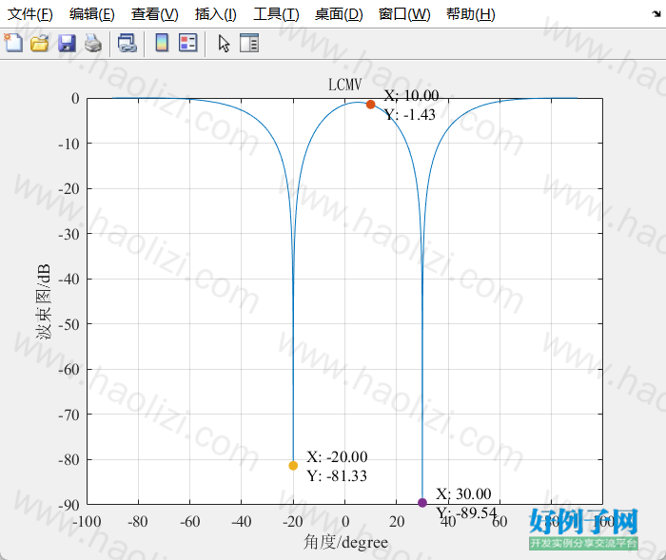Screen dimensions: 666x560
Task: Open the 工具(T) menu
Action: (x=277, y=14)
